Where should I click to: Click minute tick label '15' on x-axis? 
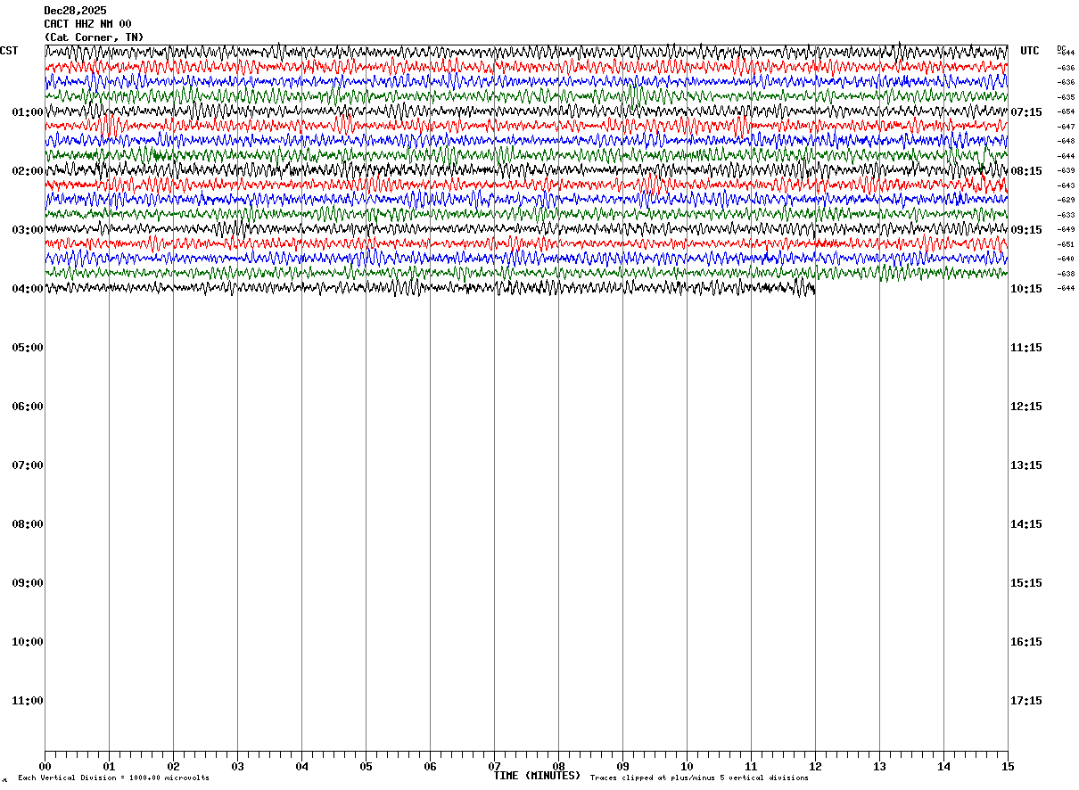[x=1008, y=767]
